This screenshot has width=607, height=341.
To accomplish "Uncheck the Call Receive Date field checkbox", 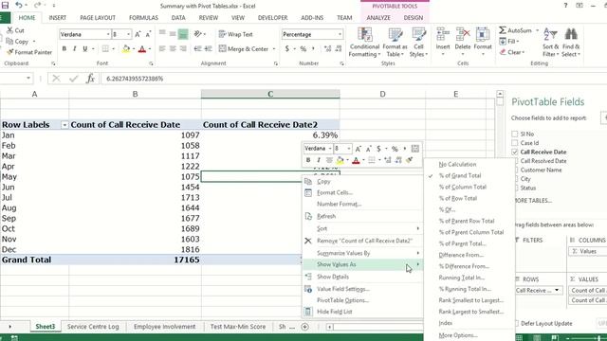I will coord(514,152).
